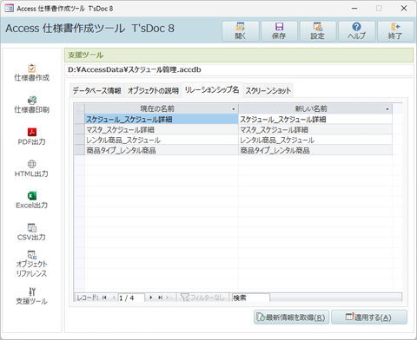Open ヘルプ (Help) from the toolbar

point(356,31)
